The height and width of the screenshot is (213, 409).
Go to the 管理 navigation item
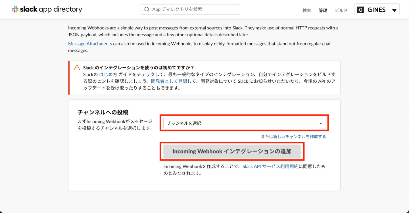[323, 10]
